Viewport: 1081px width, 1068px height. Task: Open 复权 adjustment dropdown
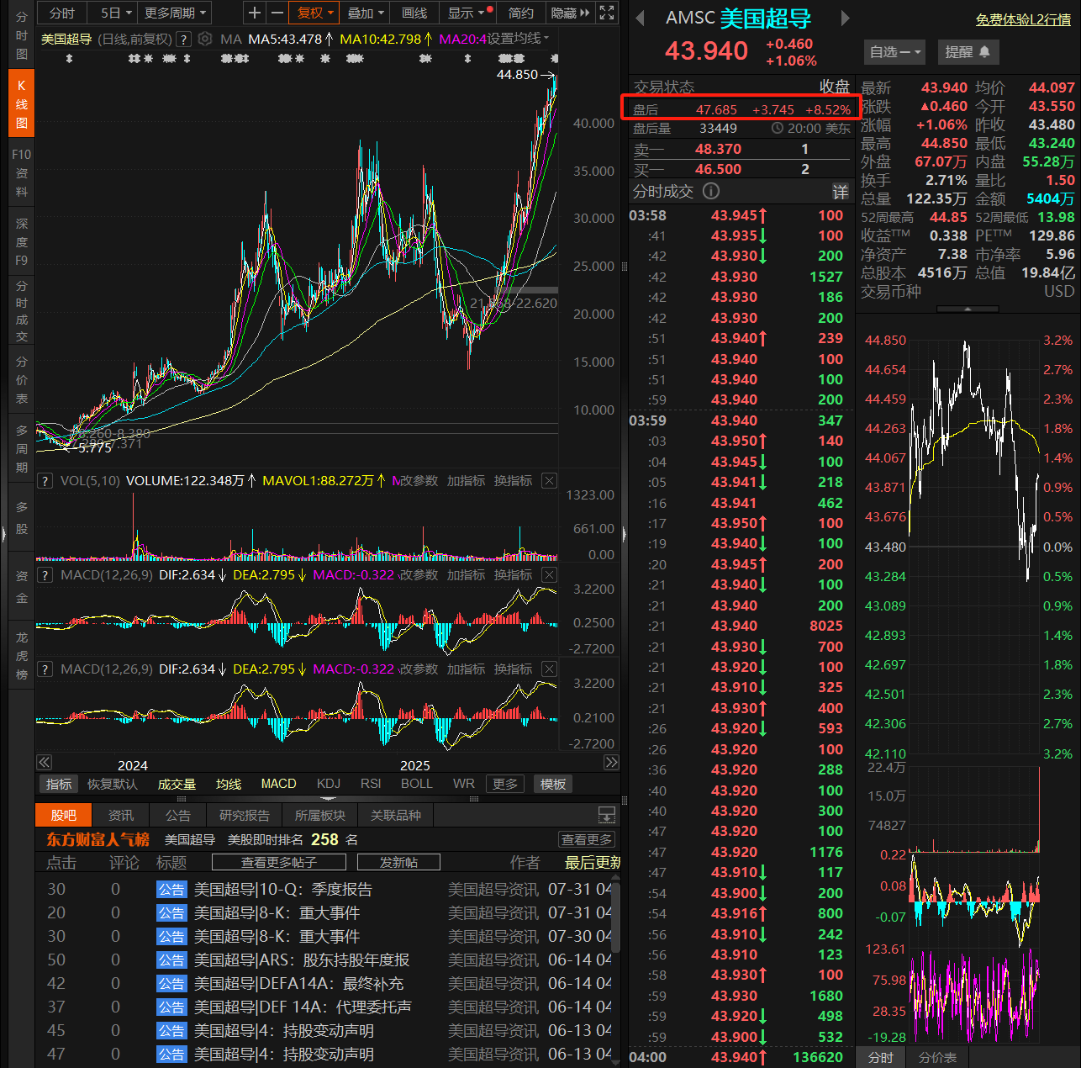point(316,13)
